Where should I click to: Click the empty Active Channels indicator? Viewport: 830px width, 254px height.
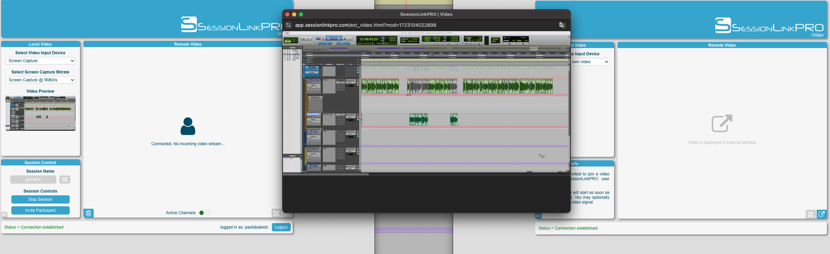pos(208,213)
